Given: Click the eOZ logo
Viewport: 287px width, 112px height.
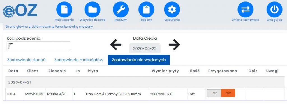Looking at the screenshot, I should coord(20,11).
